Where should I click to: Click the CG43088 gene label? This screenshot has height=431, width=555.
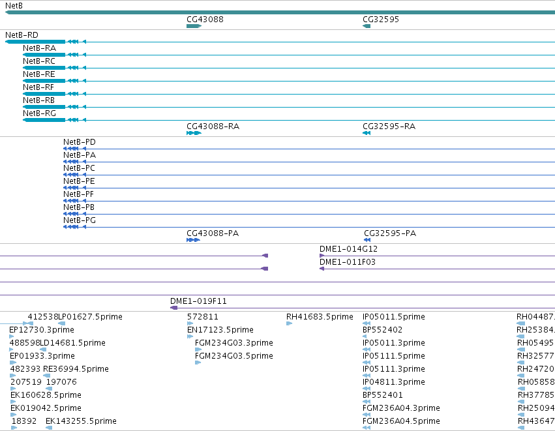(x=205, y=20)
